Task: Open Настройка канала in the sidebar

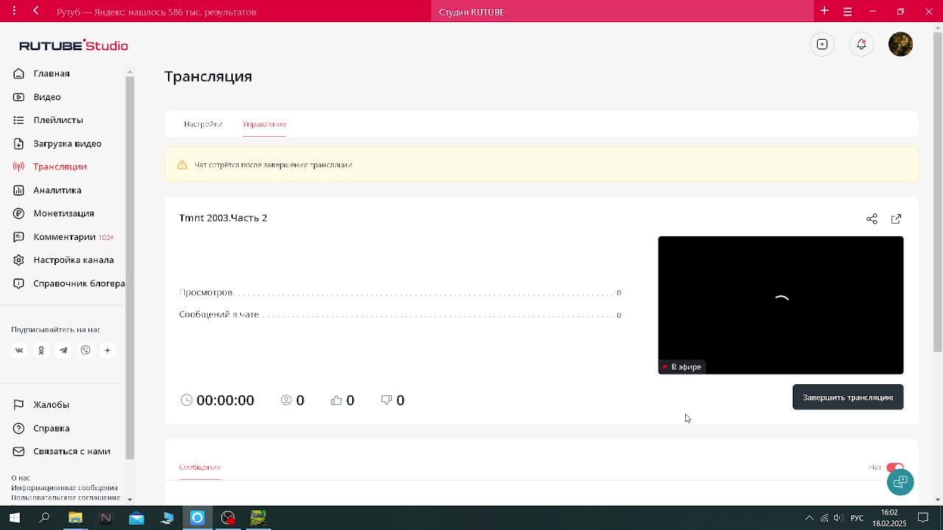Action: click(74, 260)
